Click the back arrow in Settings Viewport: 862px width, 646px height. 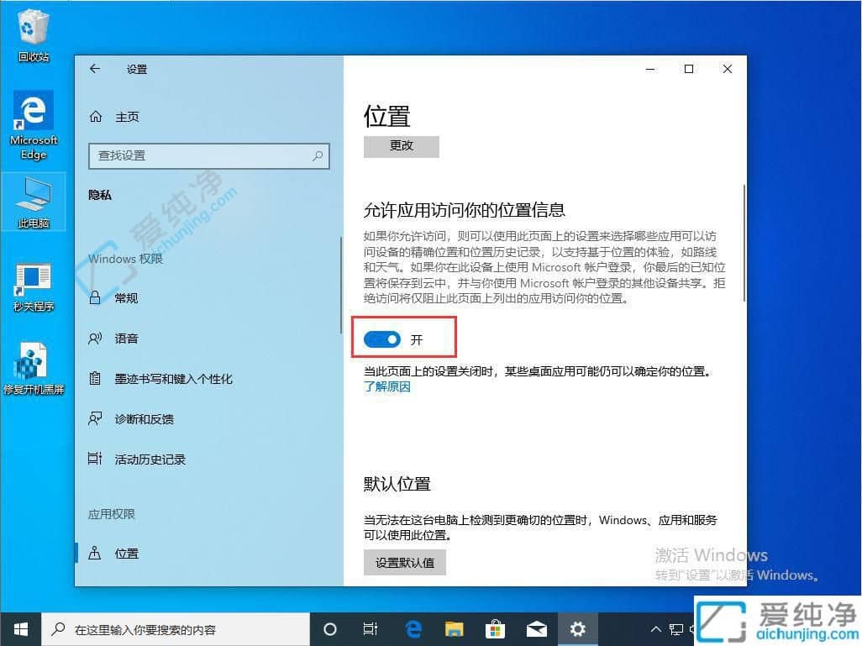click(95, 69)
